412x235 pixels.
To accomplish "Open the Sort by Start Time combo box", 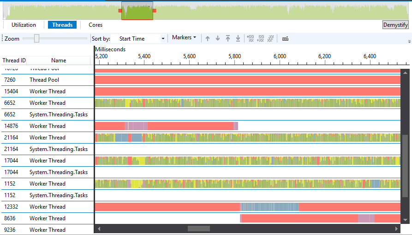I will coord(138,39).
